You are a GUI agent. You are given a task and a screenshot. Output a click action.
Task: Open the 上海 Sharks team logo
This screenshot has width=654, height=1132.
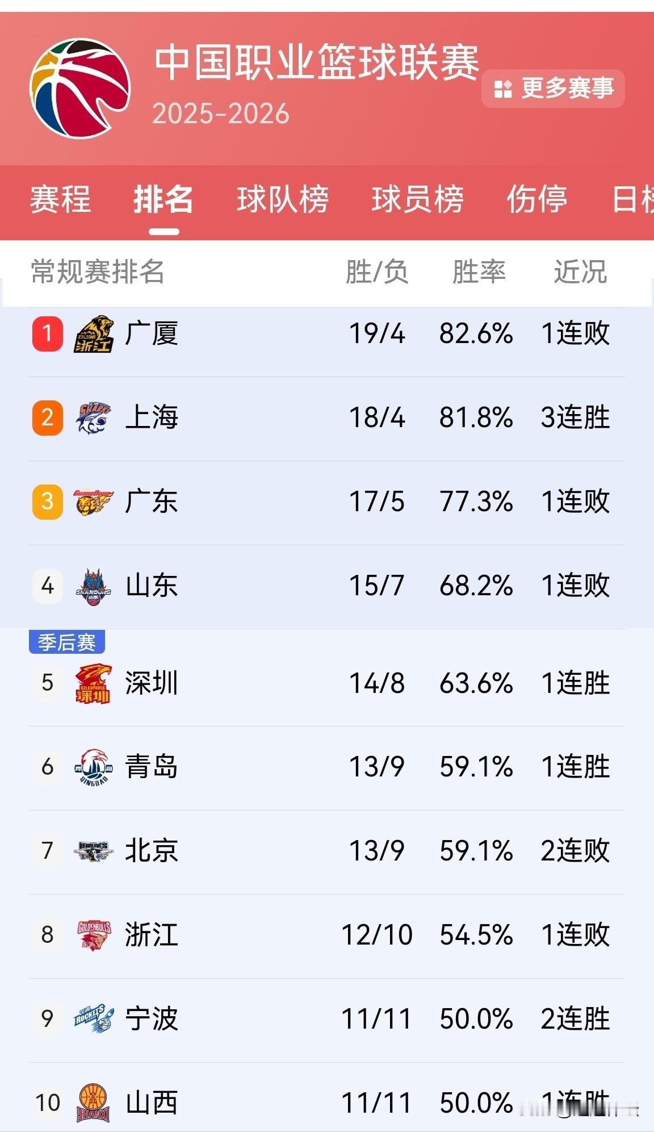(94, 418)
